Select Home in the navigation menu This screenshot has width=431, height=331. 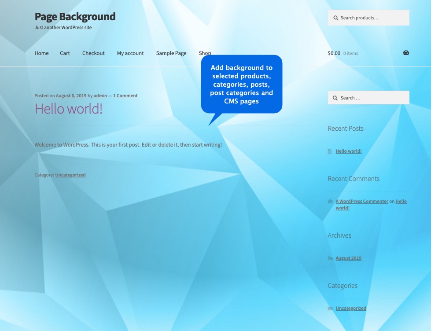41,53
